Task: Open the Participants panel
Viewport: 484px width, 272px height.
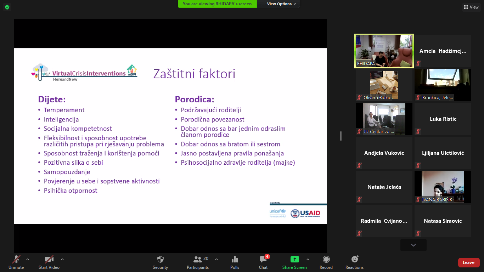Action: coord(198,262)
